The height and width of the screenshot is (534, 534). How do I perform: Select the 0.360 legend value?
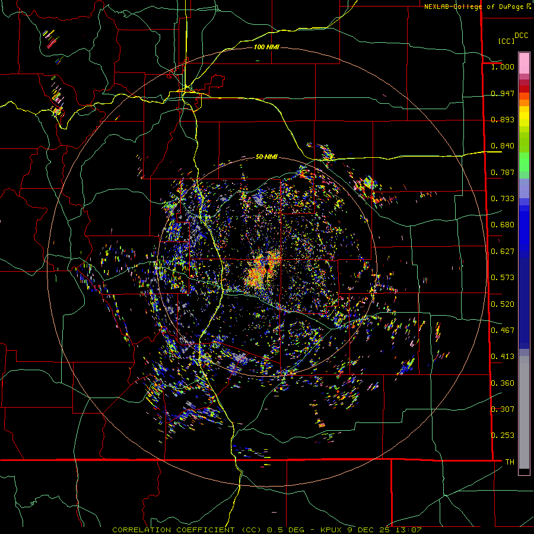tap(503, 383)
